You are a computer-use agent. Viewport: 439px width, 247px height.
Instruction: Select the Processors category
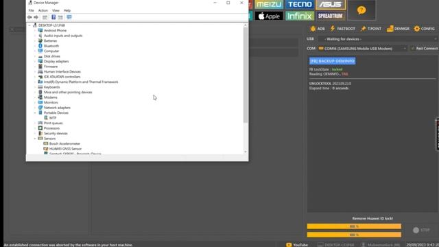51,128
